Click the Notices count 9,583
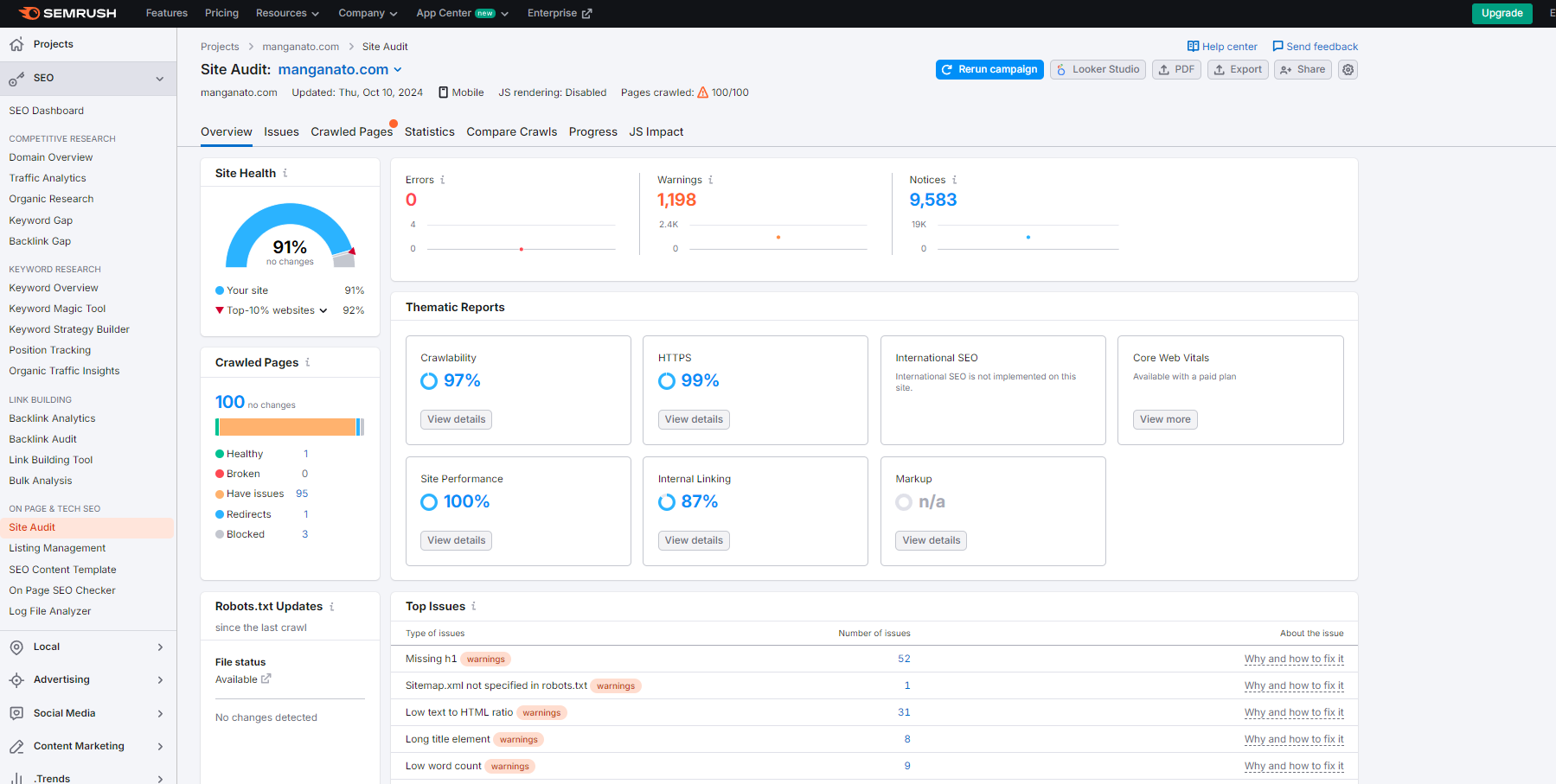This screenshot has height=784, width=1556. click(933, 200)
